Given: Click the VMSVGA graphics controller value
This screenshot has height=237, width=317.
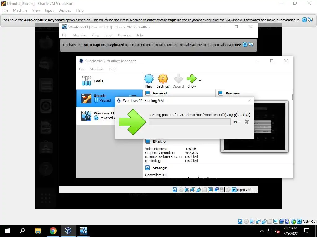Looking at the screenshot, I should pyautogui.click(x=191, y=153).
